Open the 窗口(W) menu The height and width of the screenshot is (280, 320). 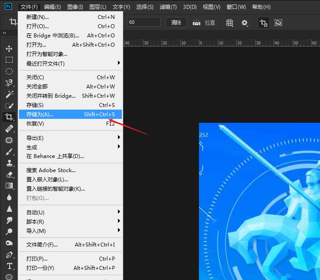click(236, 7)
